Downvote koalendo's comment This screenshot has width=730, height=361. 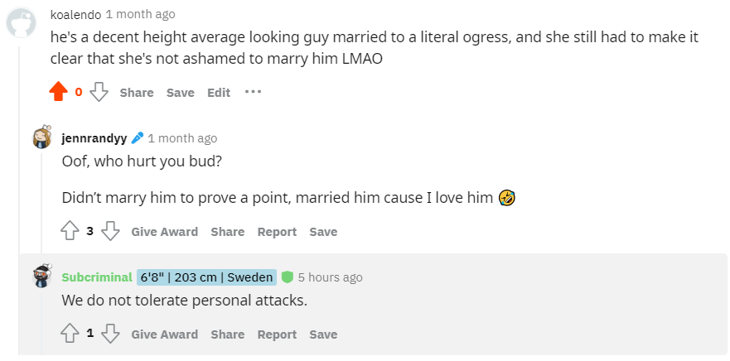(x=99, y=92)
